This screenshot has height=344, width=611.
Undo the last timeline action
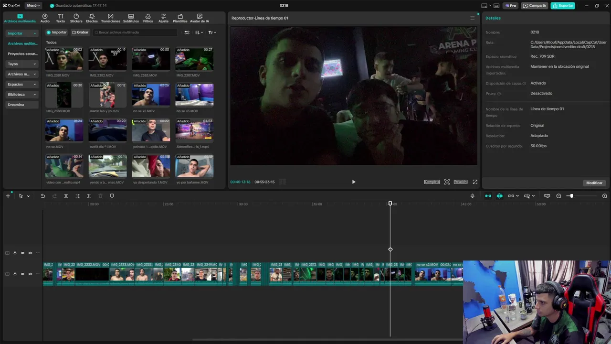[43, 196]
